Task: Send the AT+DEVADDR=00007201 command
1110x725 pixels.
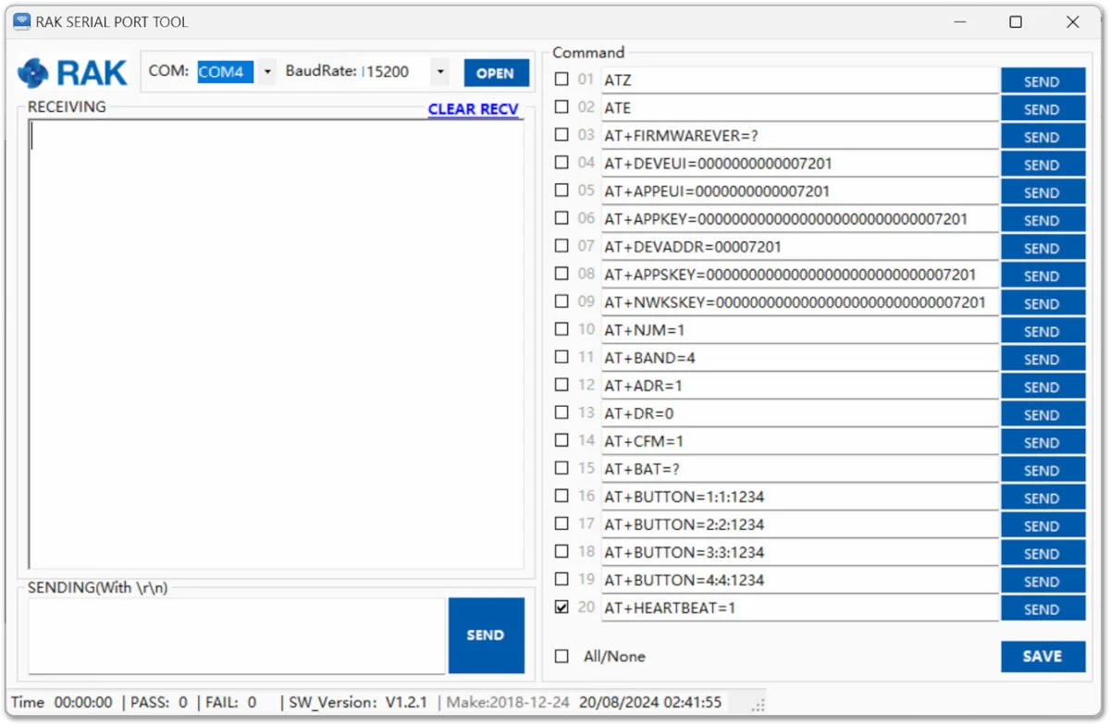Action: tap(1042, 248)
